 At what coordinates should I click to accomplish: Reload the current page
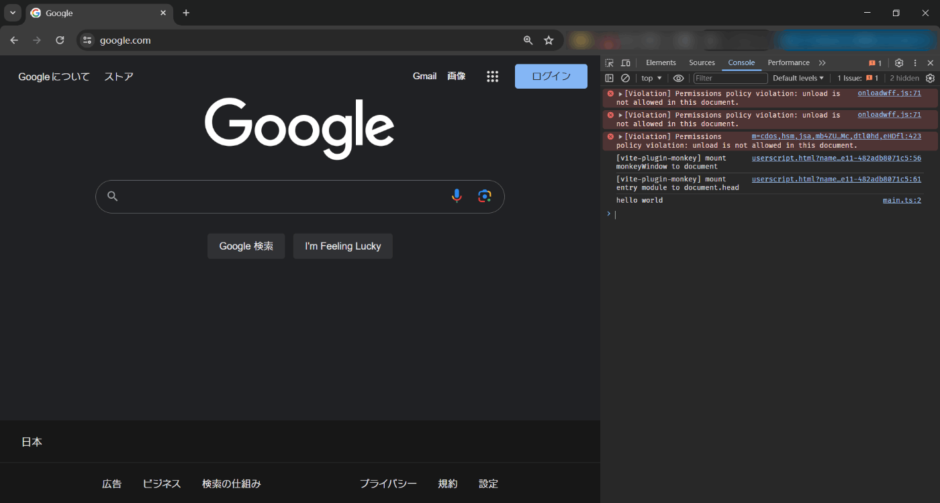[60, 40]
